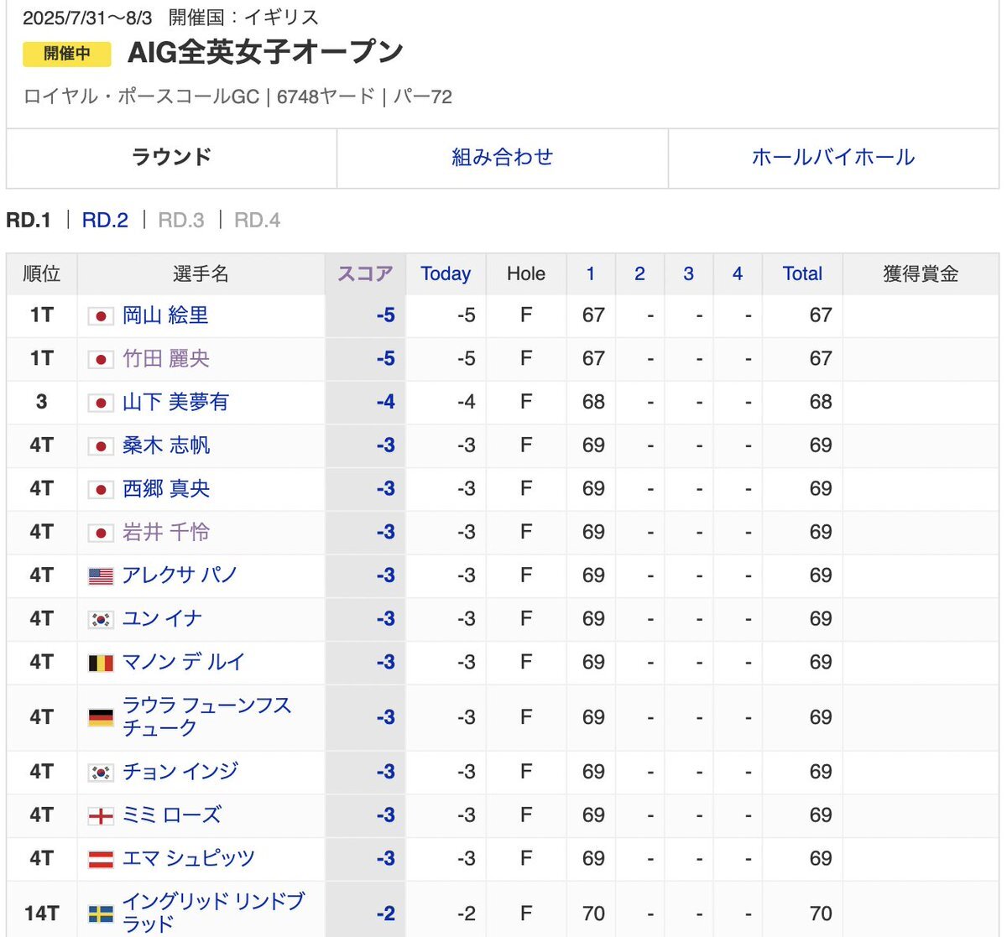Open player profile for 山下 美夢有
Image resolution: width=1007 pixels, height=937 pixels.
click(x=175, y=403)
